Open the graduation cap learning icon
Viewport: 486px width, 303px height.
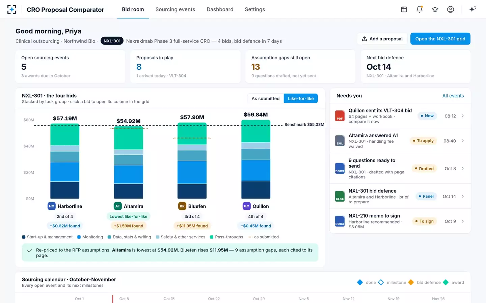click(435, 9)
